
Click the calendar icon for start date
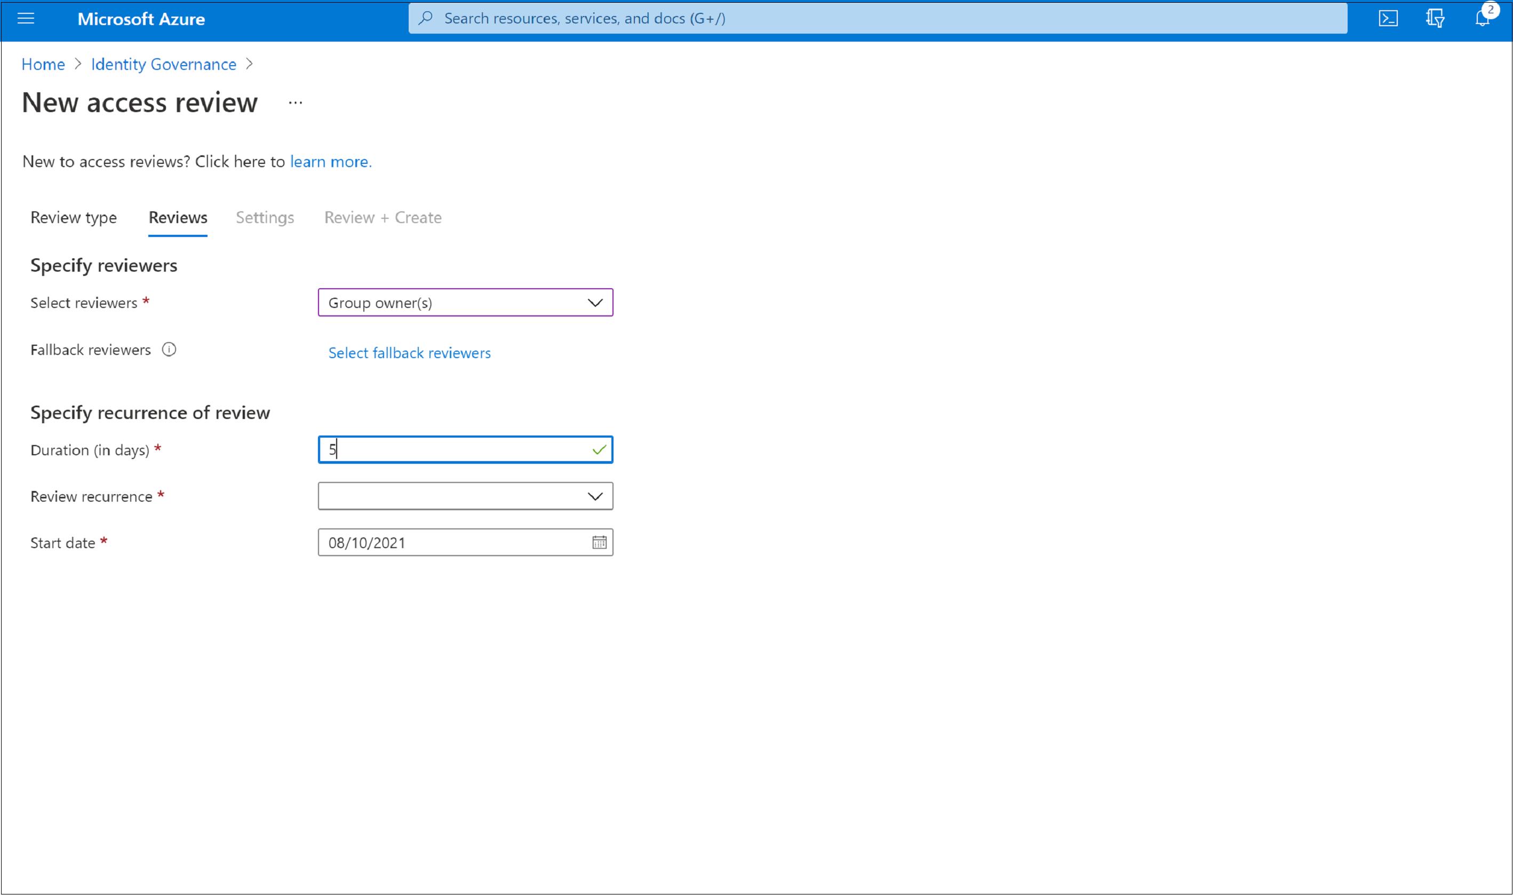pyautogui.click(x=599, y=542)
